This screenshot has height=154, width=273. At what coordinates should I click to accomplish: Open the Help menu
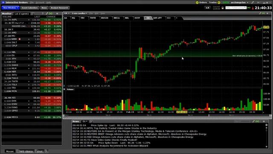pos(49,3)
